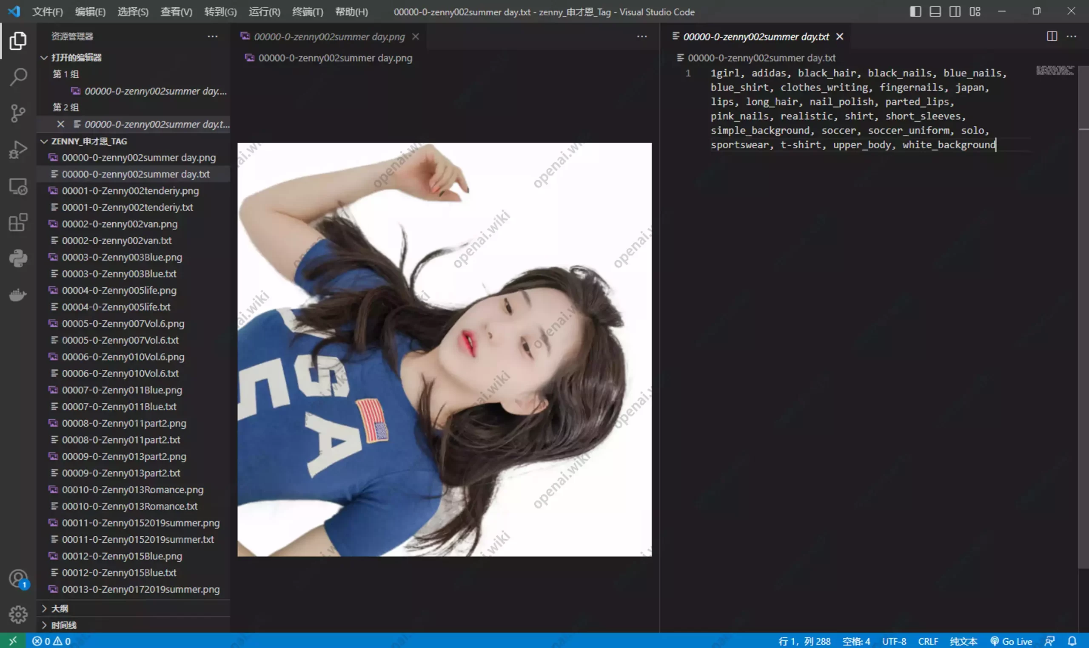Click the remote window status bar icon
The image size is (1089, 648).
coord(13,641)
